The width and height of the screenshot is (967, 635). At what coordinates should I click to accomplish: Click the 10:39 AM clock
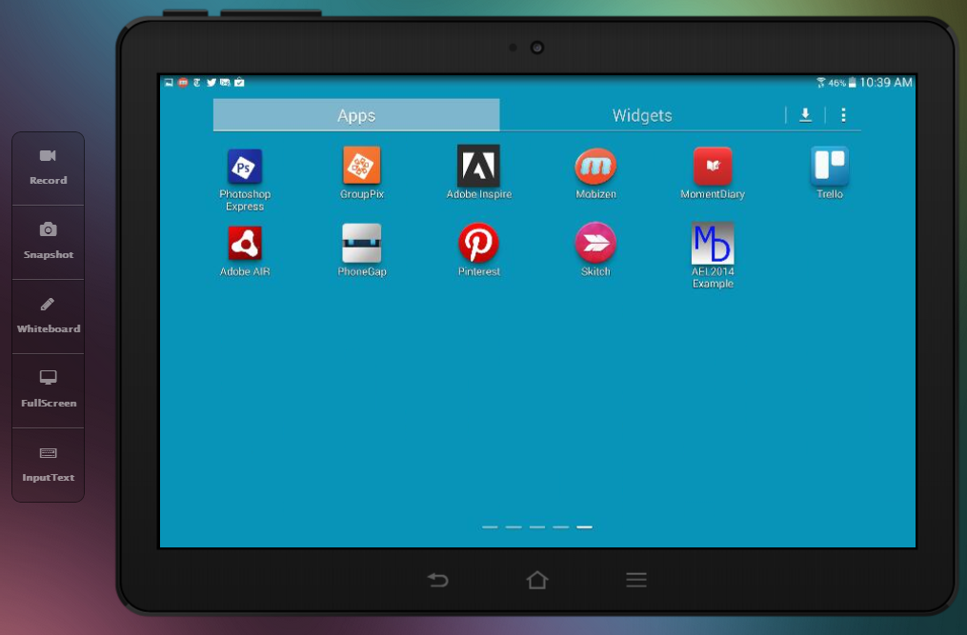(x=886, y=83)
